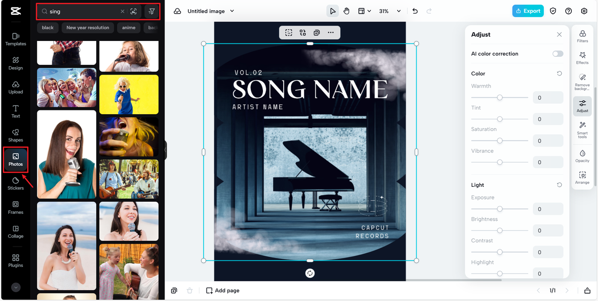This screenshot has width=598, height=301.
Task: Open the Effects tab
Action: coord(583,58)
